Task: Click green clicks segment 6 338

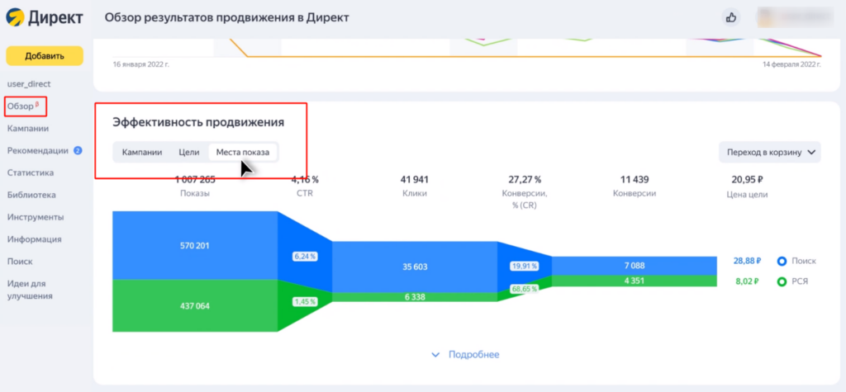Action: (415, 296)
